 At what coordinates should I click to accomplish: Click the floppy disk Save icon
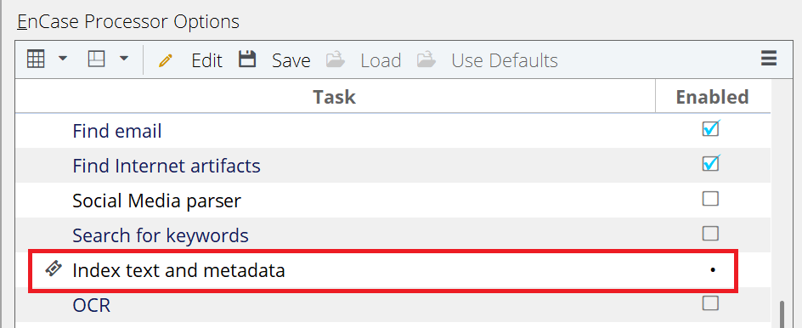[247, 59]
